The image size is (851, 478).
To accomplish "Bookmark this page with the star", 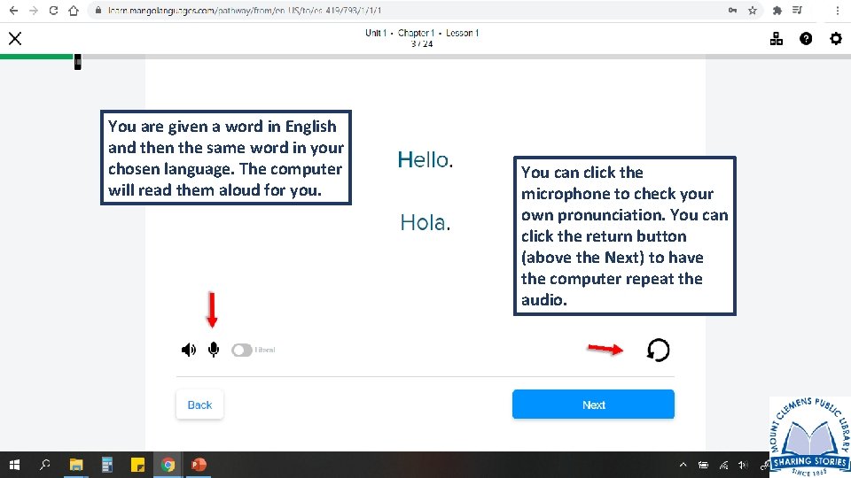I will point(753,11).
